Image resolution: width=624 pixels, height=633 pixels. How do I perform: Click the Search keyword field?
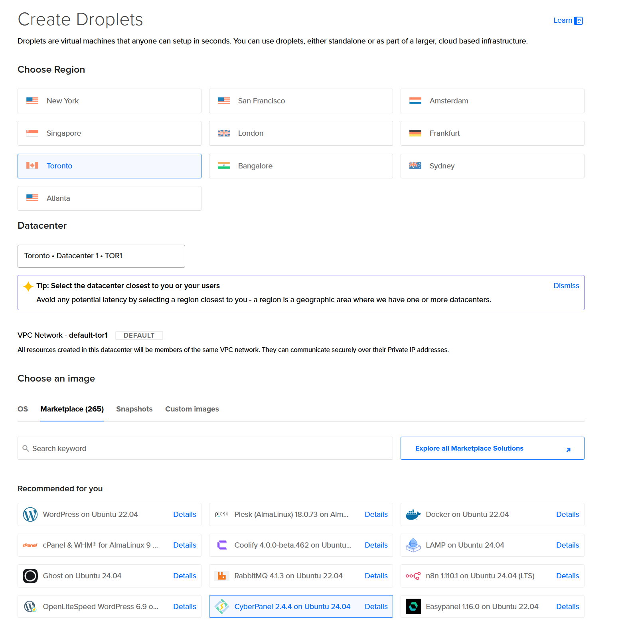(205, 448)
